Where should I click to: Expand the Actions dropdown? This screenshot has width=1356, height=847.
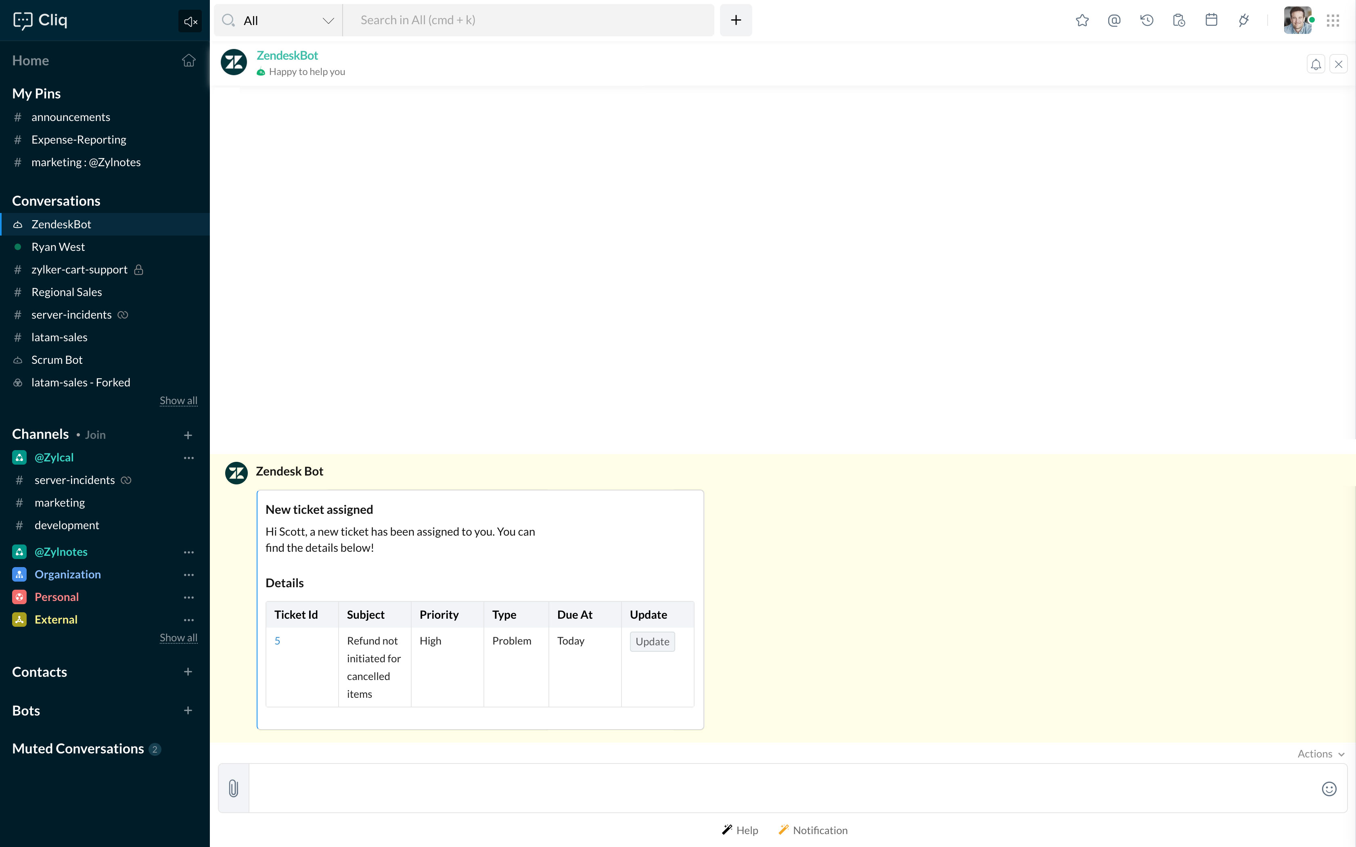[x=1320, y=753]
